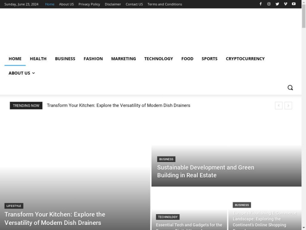Image resolution: width=306 pixels, height=230 pixels.
Task: Click Business tag above Sustainable Development article
Action: pos(166,159)
